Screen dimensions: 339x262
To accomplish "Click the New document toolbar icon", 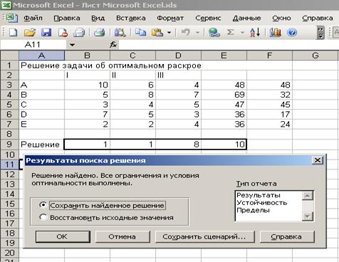I will pyautogui.click(x=13, y=32).
